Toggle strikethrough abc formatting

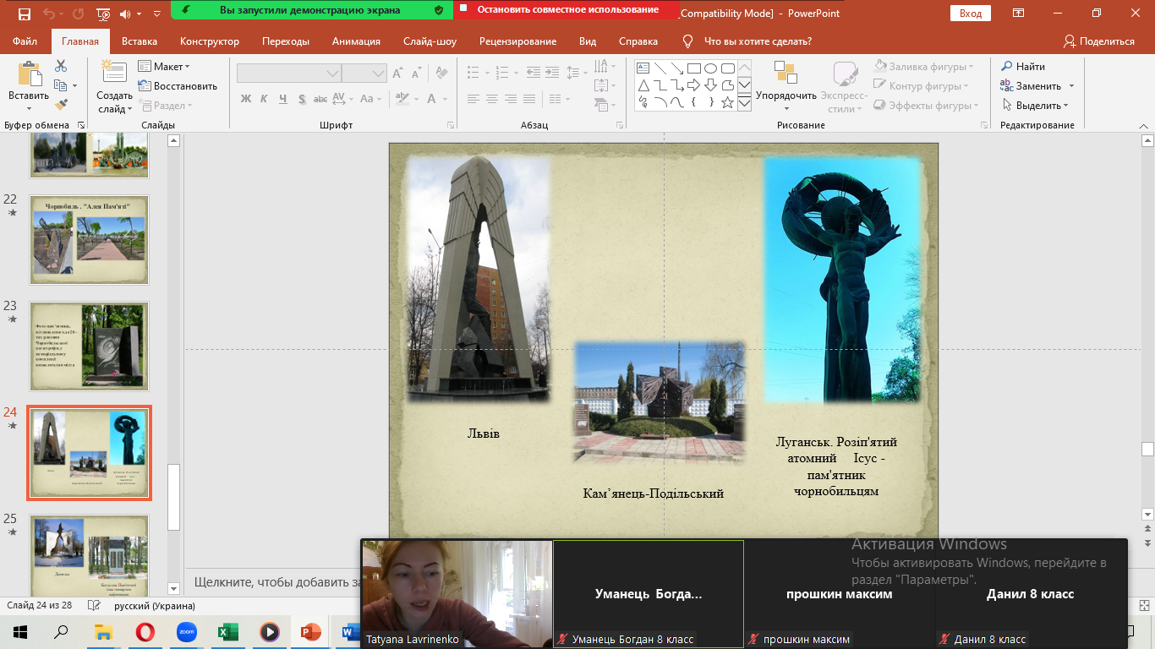tap(322, 99)
